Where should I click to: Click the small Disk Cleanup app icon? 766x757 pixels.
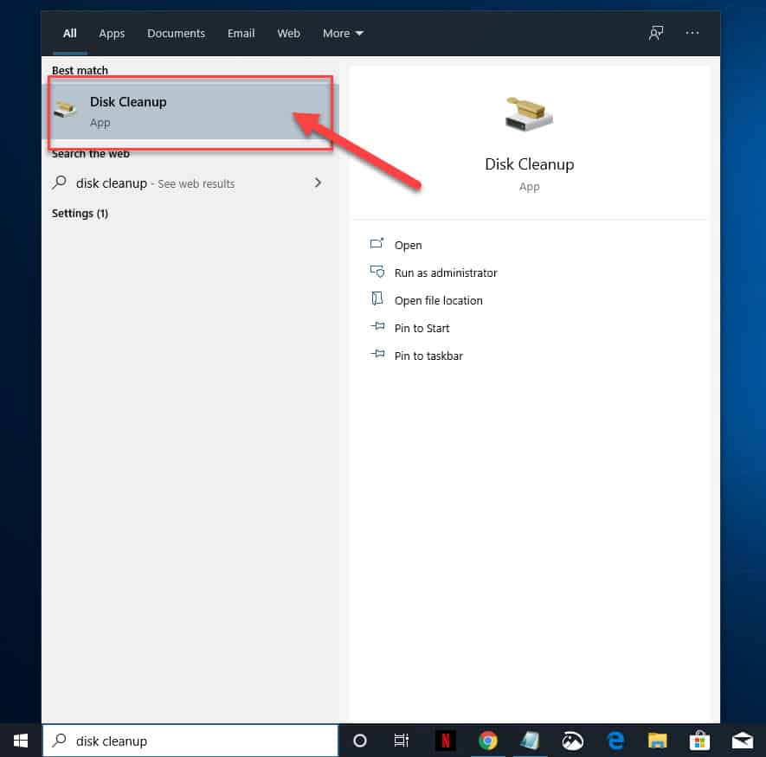(x=65, y=109)
